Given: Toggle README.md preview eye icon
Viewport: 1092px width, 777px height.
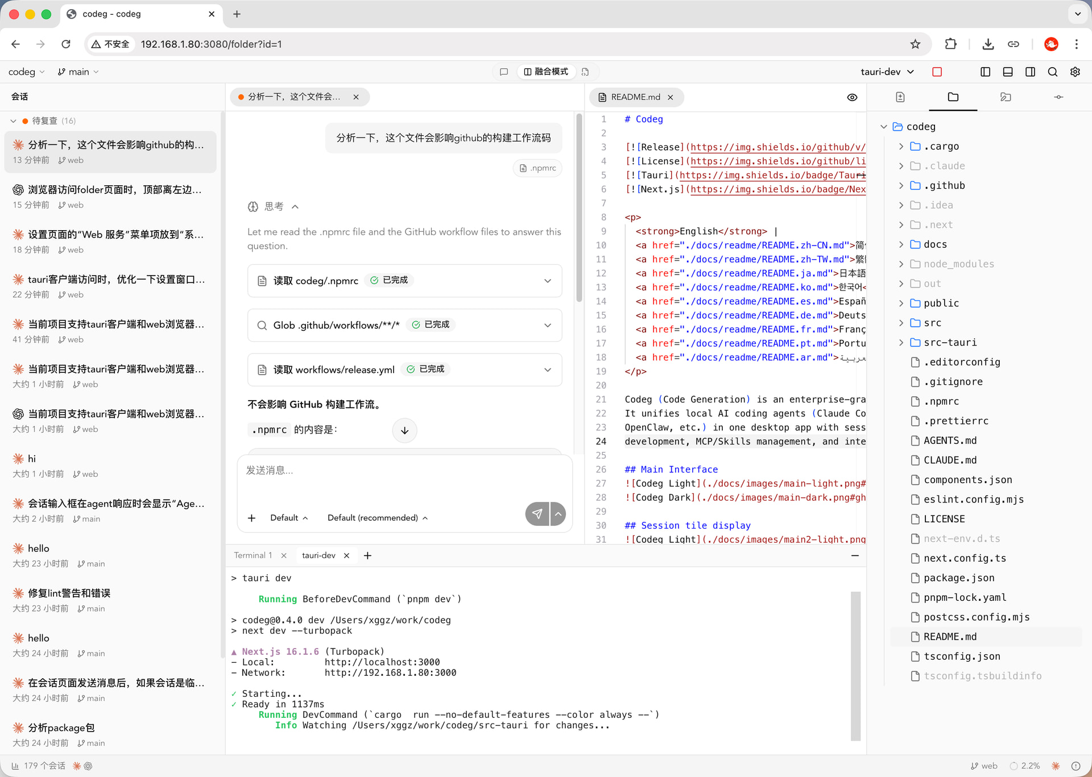Looking at the screenshot, I should tap(852, 97).
